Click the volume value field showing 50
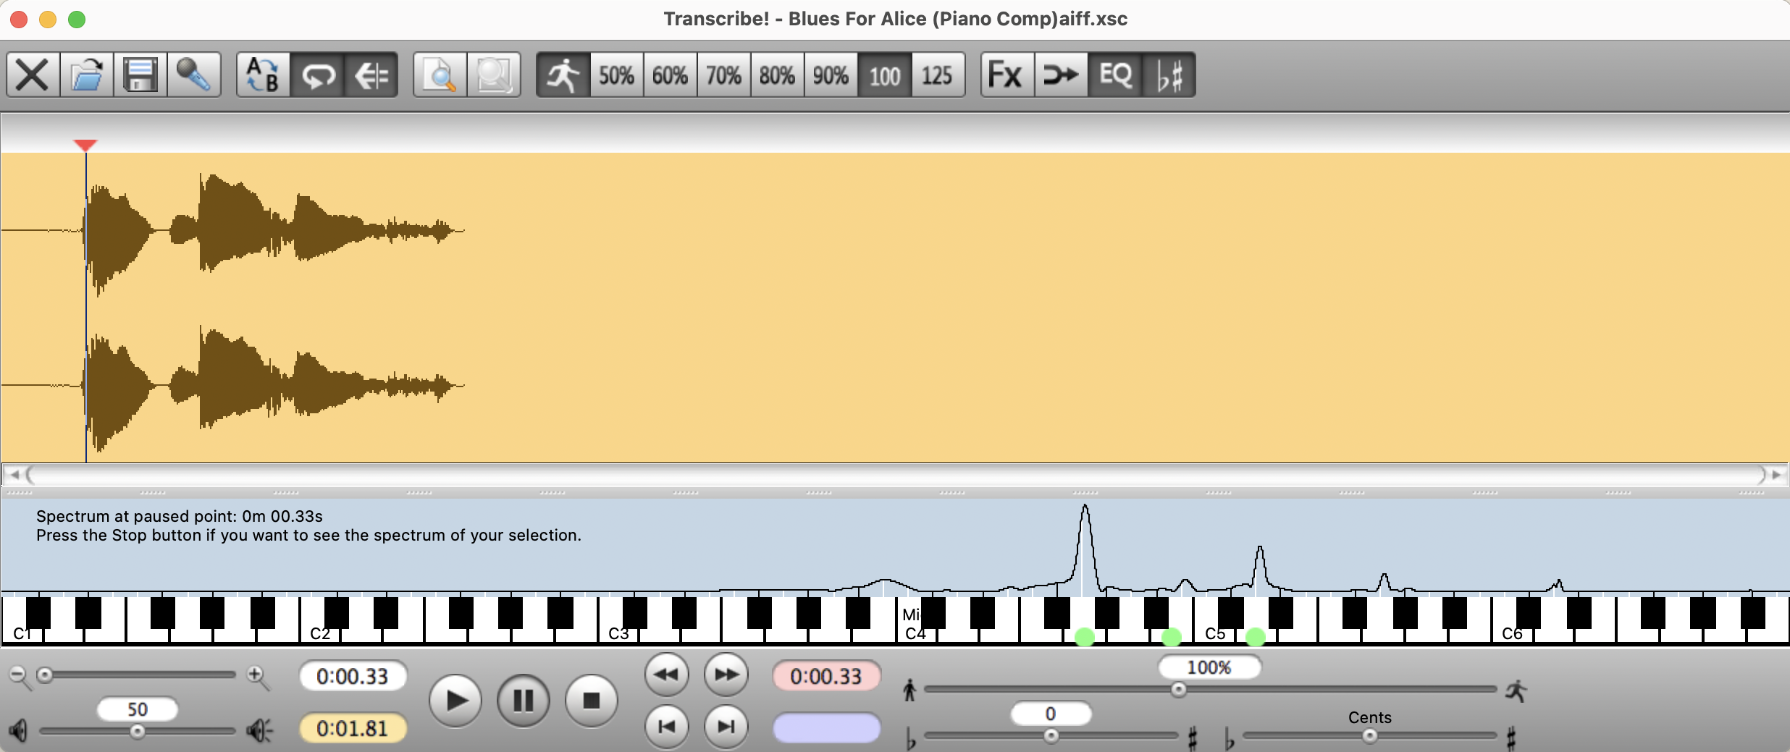This screenshot has width=1790, height=752. (138, 709)
